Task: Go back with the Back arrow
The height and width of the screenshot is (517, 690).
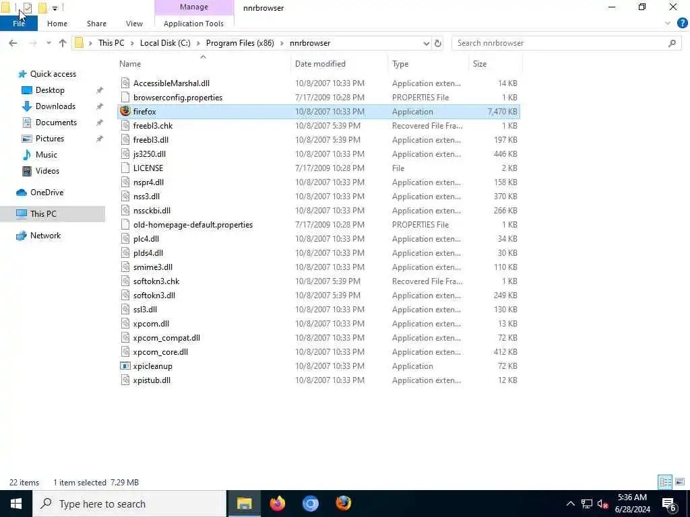Action: (x=13, y=43)
